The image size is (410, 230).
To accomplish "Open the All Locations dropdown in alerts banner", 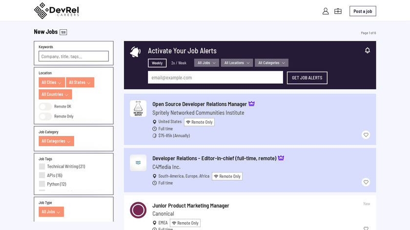I will point(237,63).
